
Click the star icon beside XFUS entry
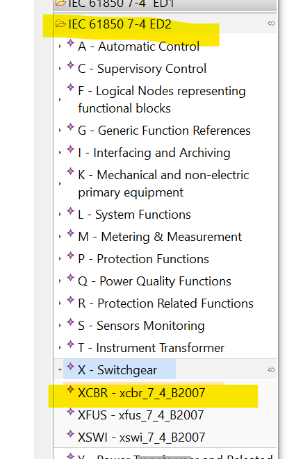(70, 412)
